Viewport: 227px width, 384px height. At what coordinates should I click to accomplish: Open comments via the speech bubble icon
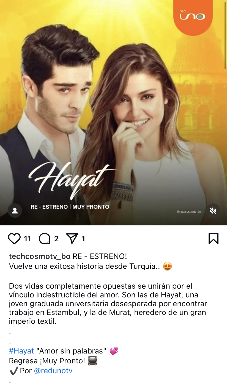45,239
